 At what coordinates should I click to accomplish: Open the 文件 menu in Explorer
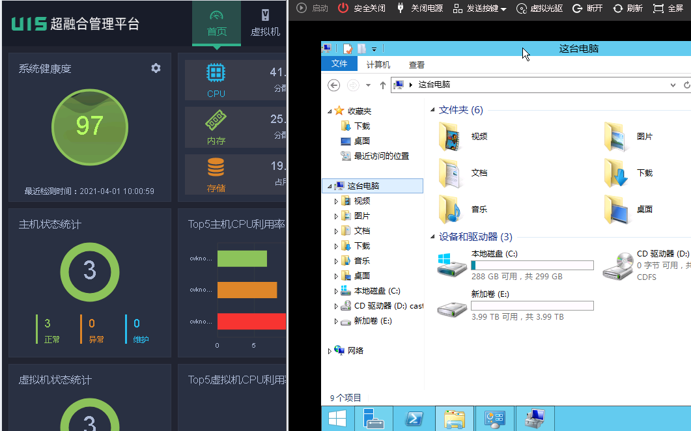pyautogui.click(x=339, y=64)
